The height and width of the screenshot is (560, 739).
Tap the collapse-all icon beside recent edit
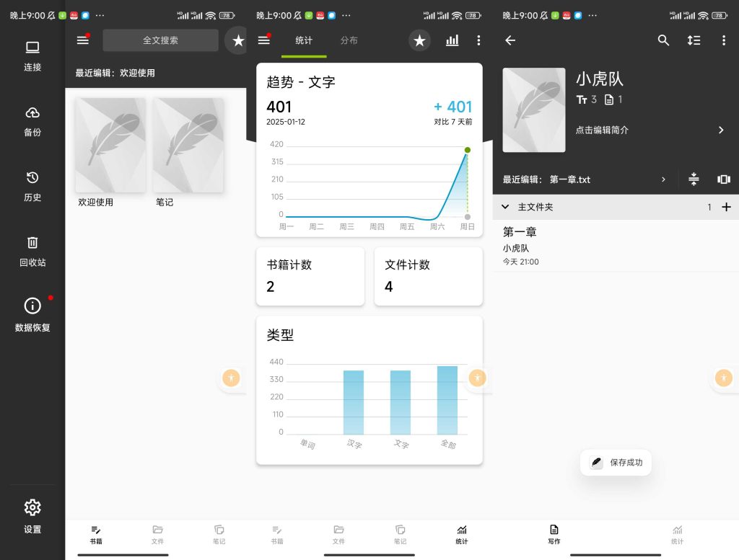pos(694,179)
